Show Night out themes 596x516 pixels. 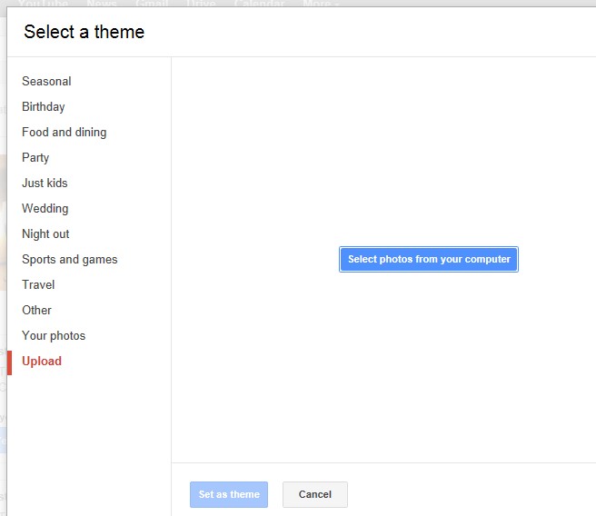point(45,233)
